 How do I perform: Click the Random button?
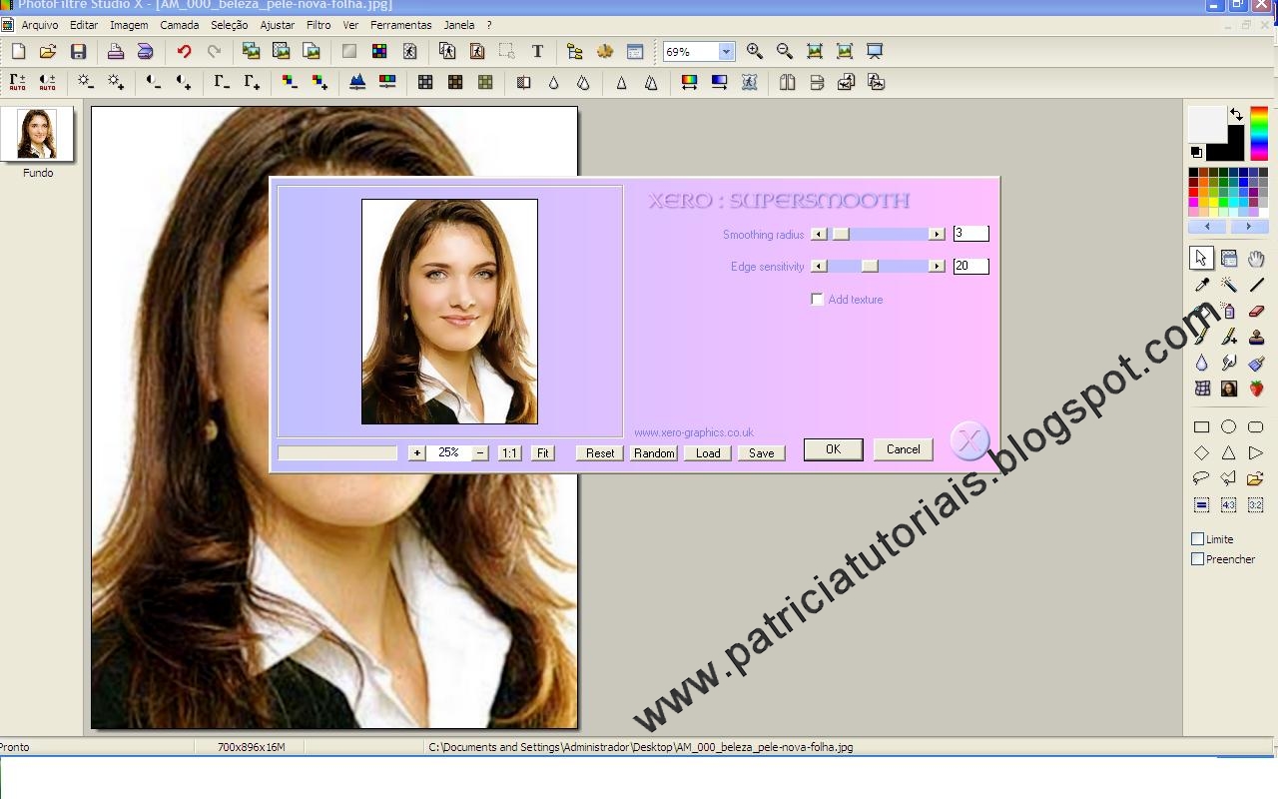pyautogui.click(x=654, y=453)
